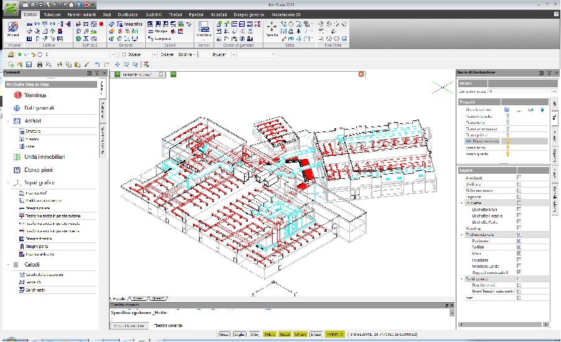Click the pan (cross arrows) toolbar icon
Viewport: 561px width, 342px height.
click(x=117, y=64)
